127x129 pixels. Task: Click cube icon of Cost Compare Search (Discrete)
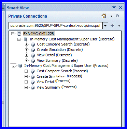point(33,44)
